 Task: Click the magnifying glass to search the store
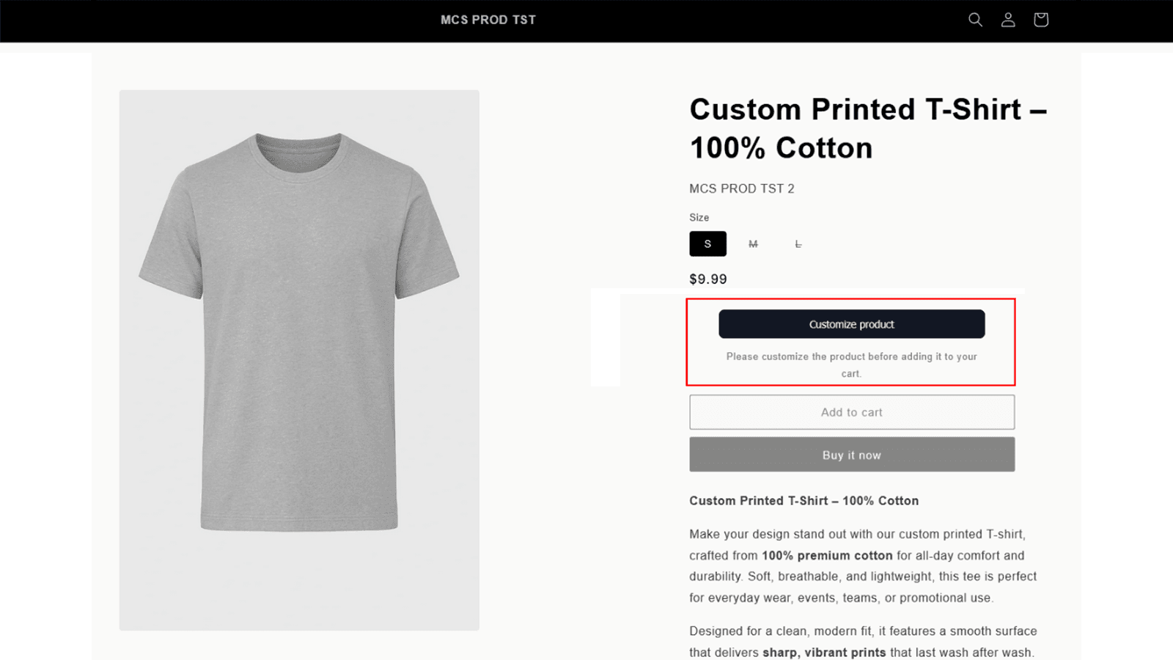click(975, 20)
